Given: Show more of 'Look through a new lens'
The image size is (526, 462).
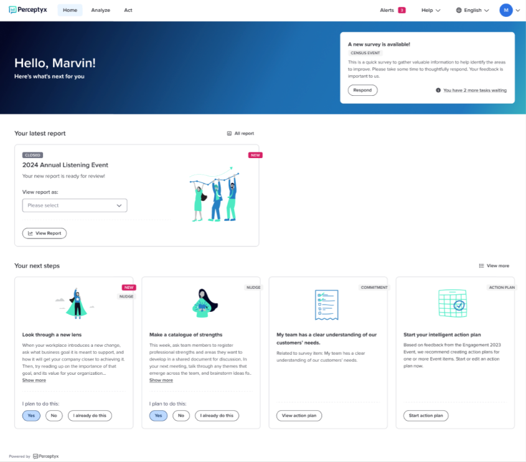Looking at the screenshot, I should 34,380.
